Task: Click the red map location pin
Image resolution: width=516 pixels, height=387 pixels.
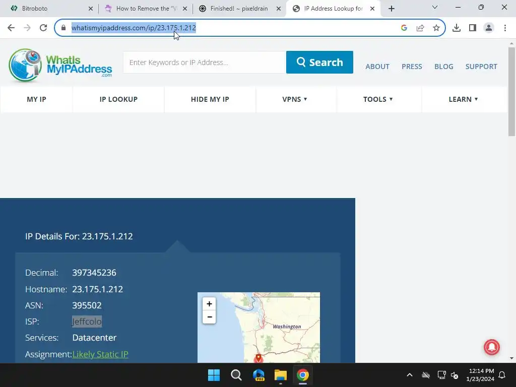Action: point(259,358)
